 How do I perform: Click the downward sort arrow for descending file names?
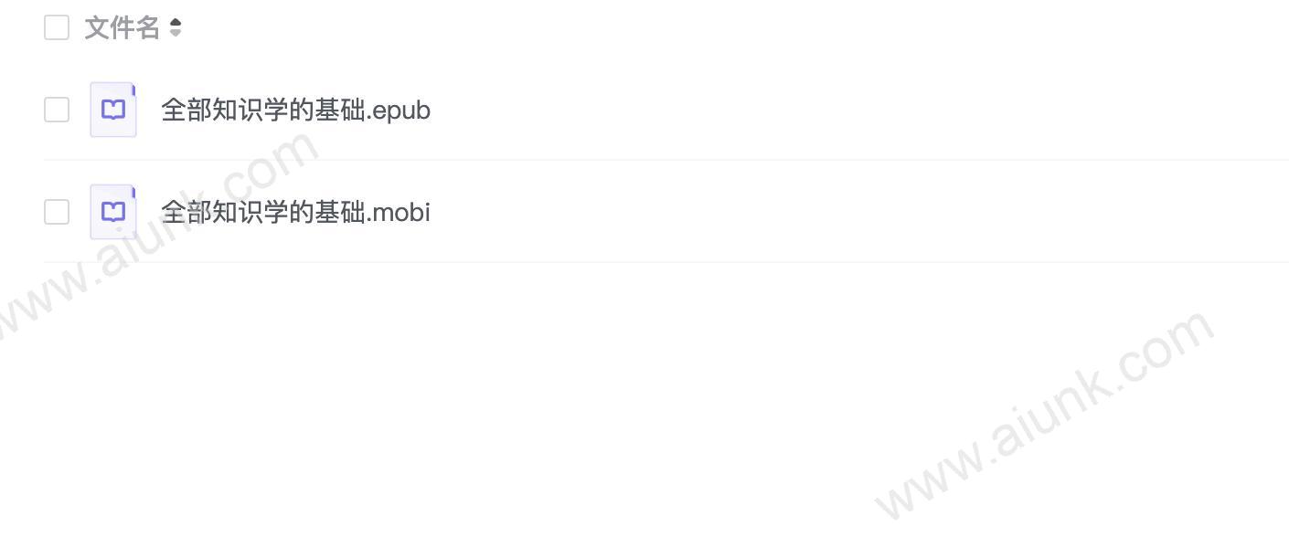coord(176,34)
